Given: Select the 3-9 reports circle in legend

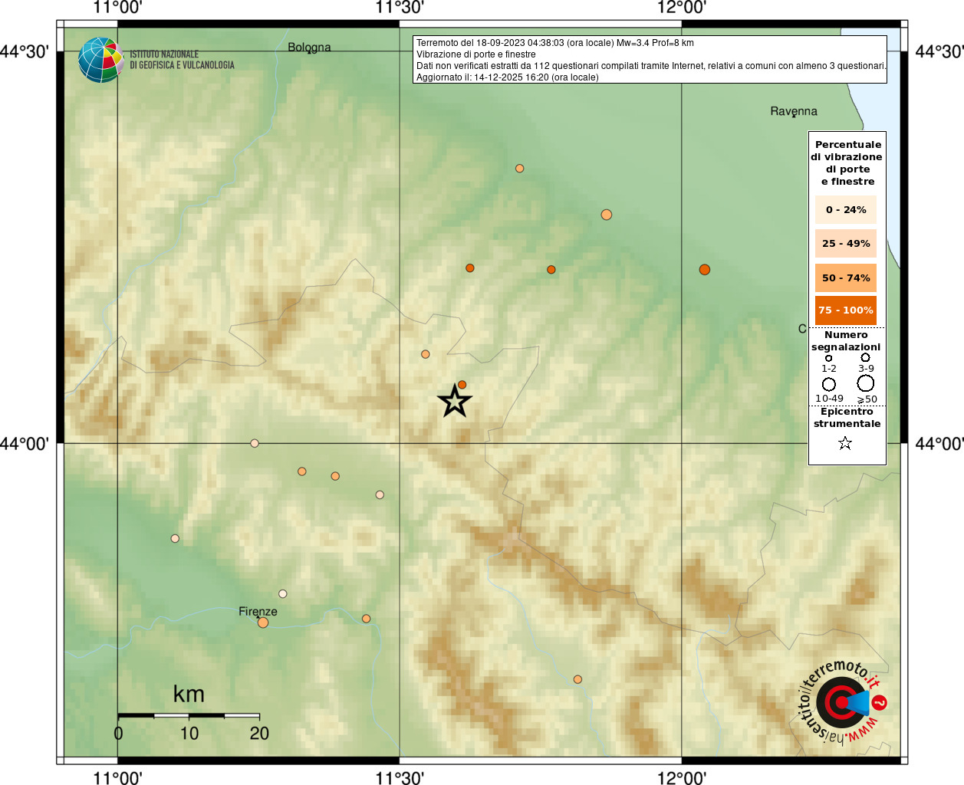Looking at the screenshot, I should point(865,357).
